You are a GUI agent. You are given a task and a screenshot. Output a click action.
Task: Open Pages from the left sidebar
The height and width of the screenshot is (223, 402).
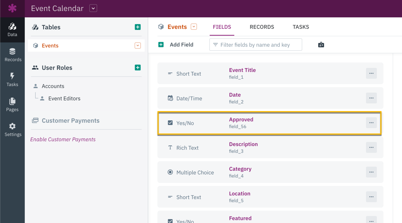12,105
